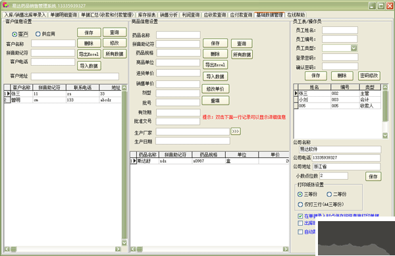Click 保存 next to 小数点位数
Image resolution: width=395 pixels, height=256 pixels.
click(373, 176)
